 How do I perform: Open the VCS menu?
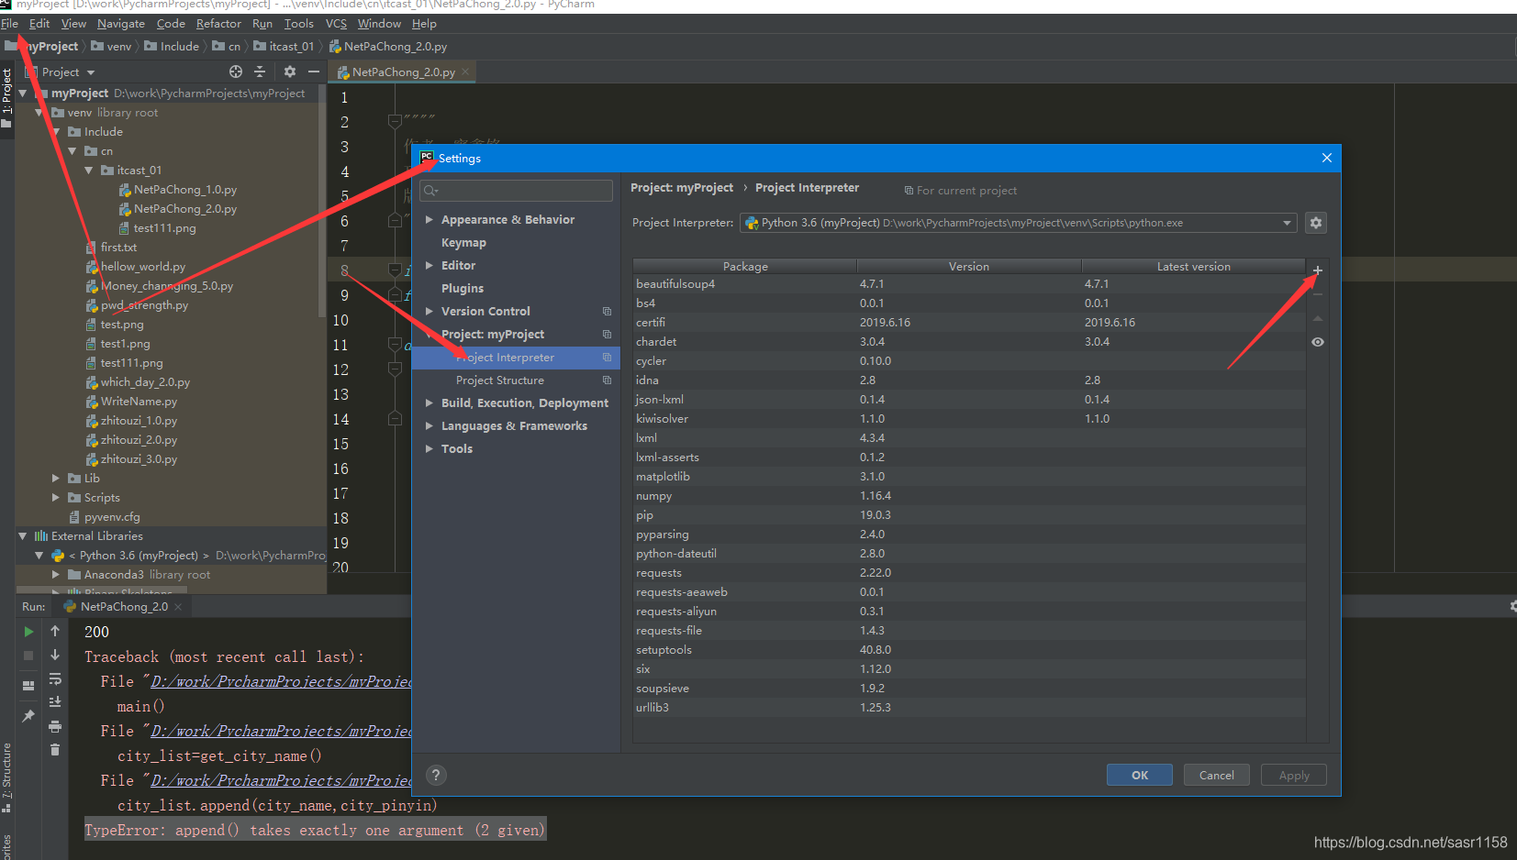(x=336, y=24)
